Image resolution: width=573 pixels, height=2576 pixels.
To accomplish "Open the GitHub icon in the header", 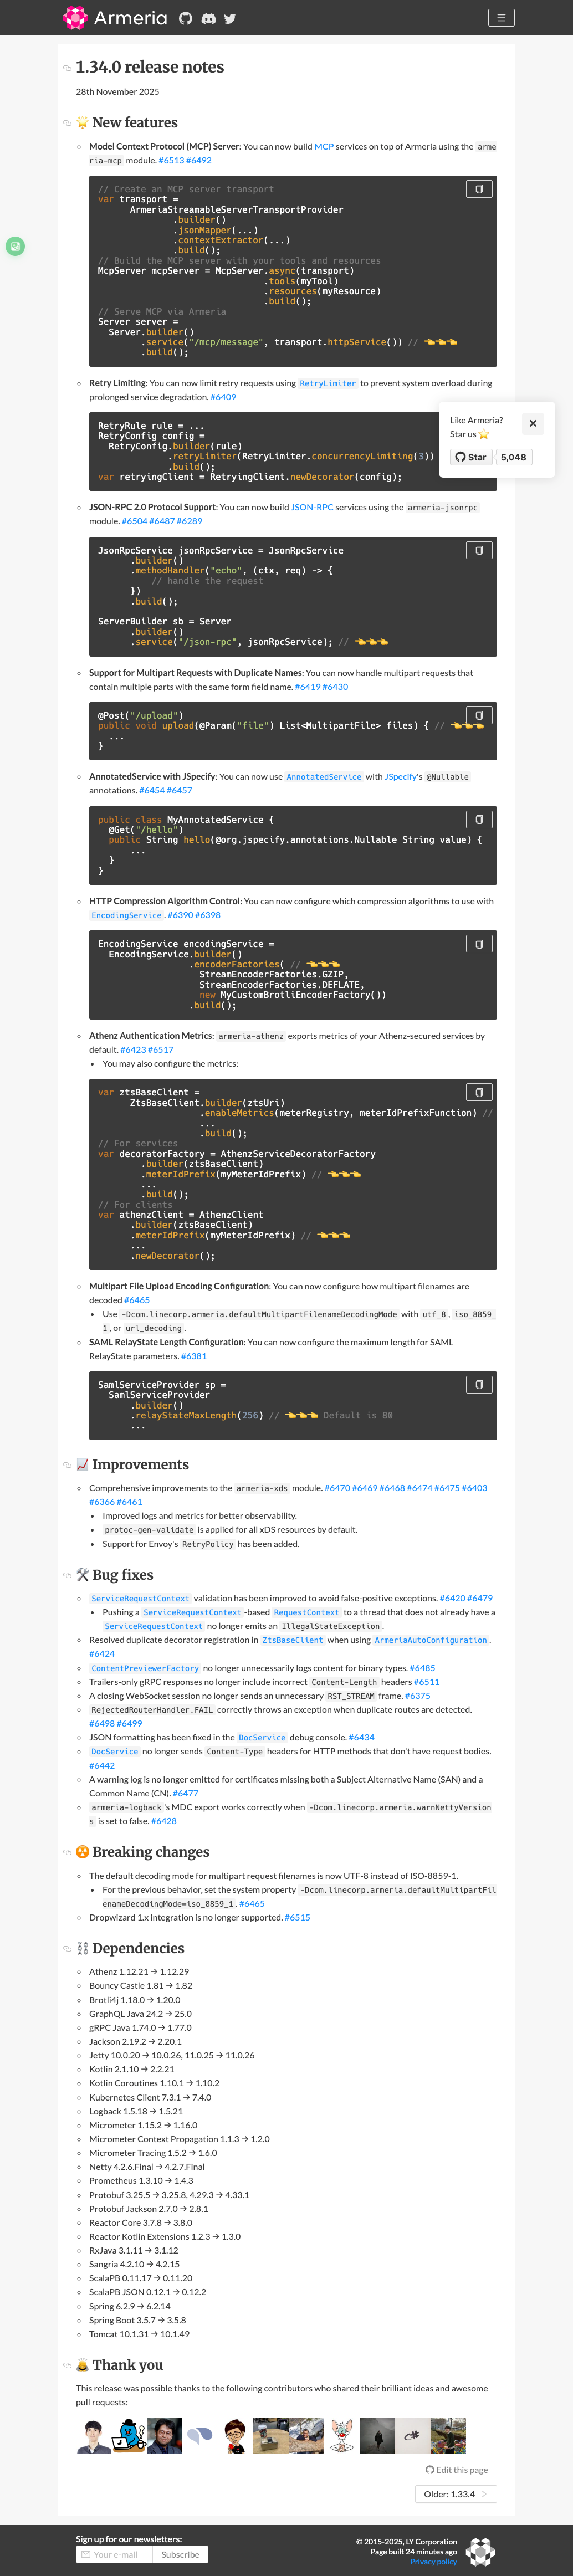I will 186,18.
